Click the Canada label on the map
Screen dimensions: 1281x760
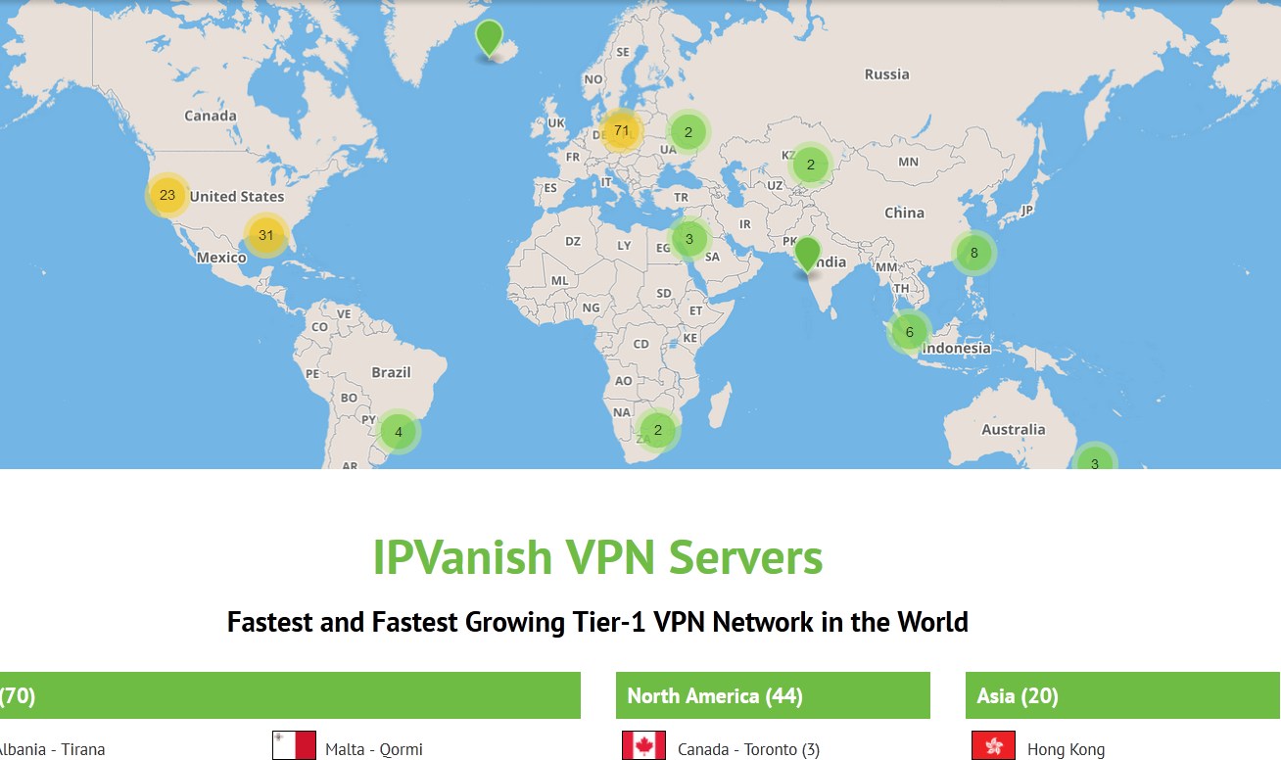tap(211, 116)
